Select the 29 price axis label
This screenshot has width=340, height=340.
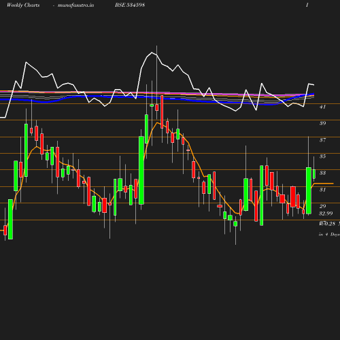tap(322, 206)
